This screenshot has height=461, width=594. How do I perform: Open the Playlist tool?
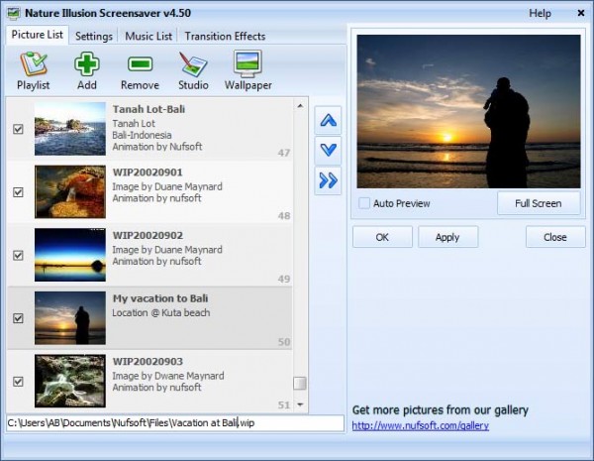pos(34,69)
